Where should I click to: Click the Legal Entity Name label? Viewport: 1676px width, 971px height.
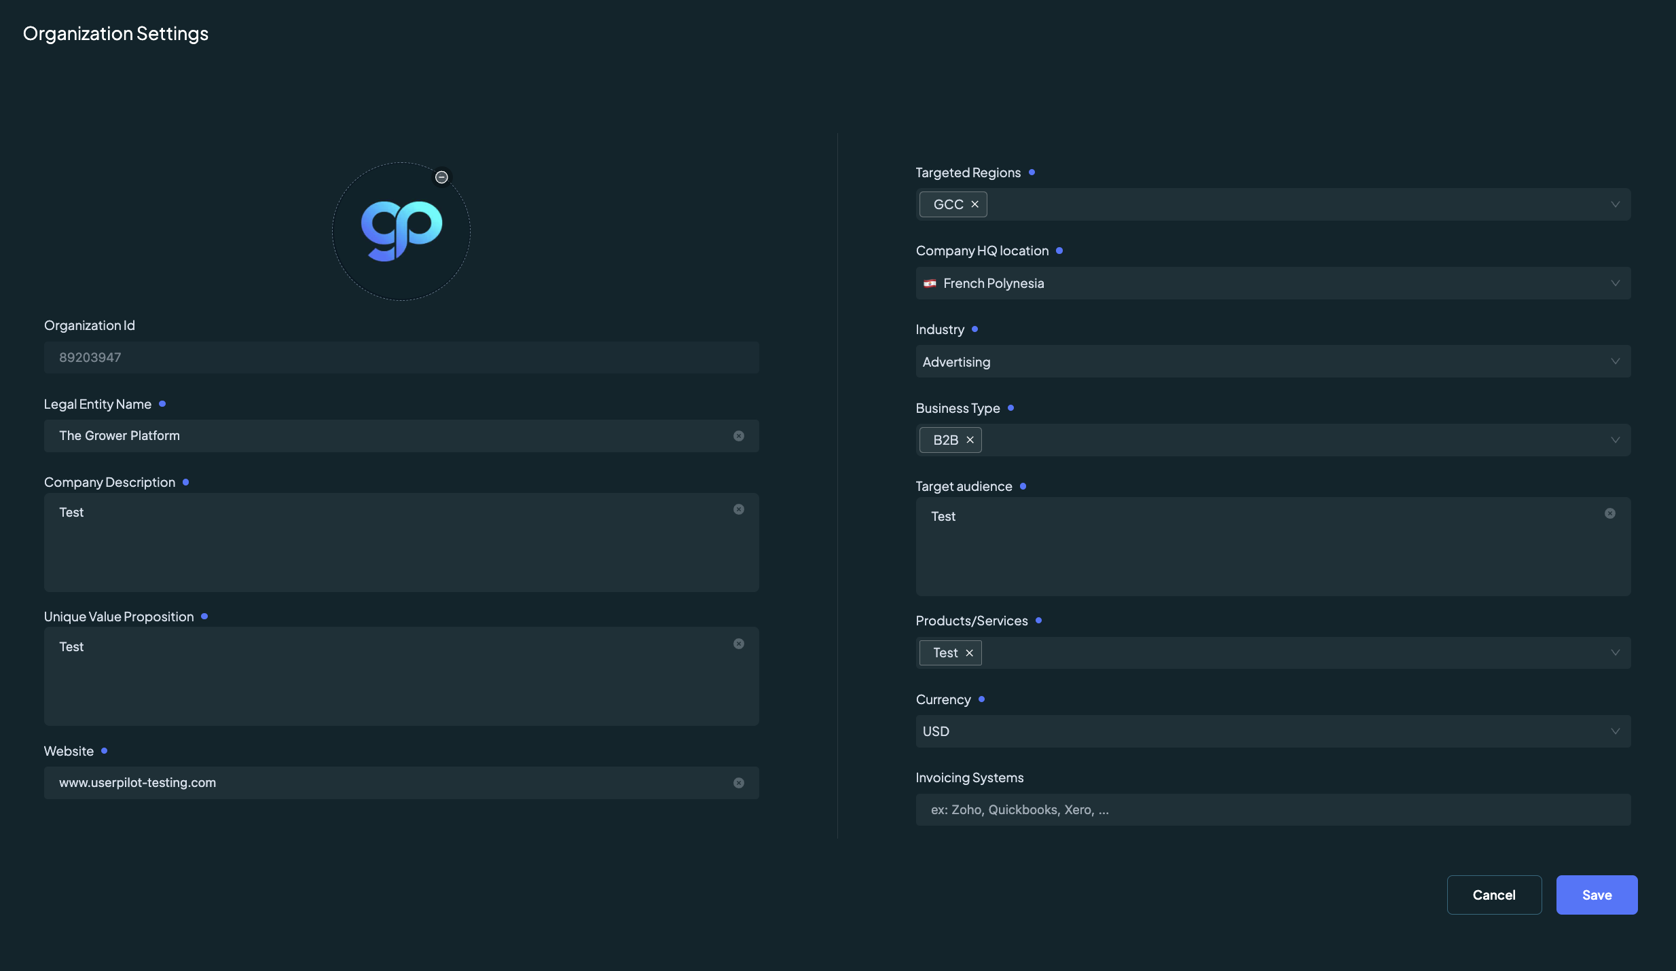pyautogui.click(x=98, y=404)
